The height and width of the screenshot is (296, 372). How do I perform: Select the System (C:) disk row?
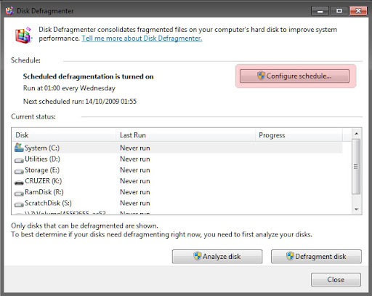(177, 148)
